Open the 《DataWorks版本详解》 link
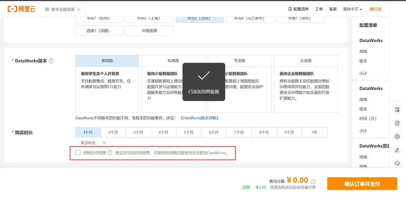The image size is (406, 201). pyautogui.click(x=199, y=118)
